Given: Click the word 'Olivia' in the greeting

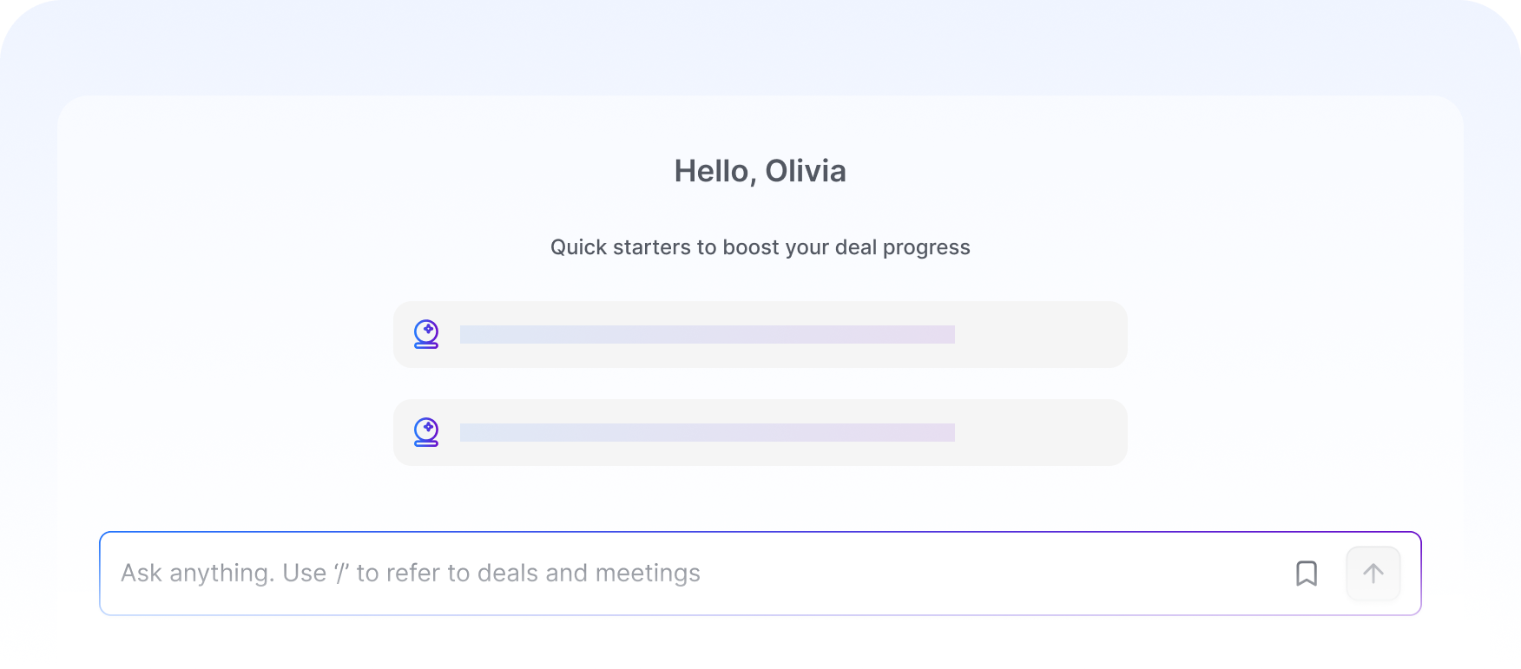Looking at the screenshot, I should coord(806,171).
